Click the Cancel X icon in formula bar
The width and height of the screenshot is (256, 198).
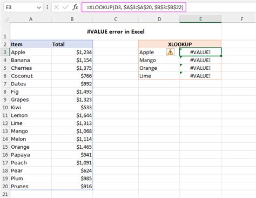click(56, 8)
